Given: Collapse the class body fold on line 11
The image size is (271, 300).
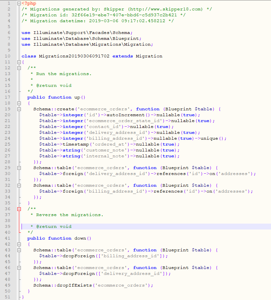Looking at the screenshot, I should point(19,62).
